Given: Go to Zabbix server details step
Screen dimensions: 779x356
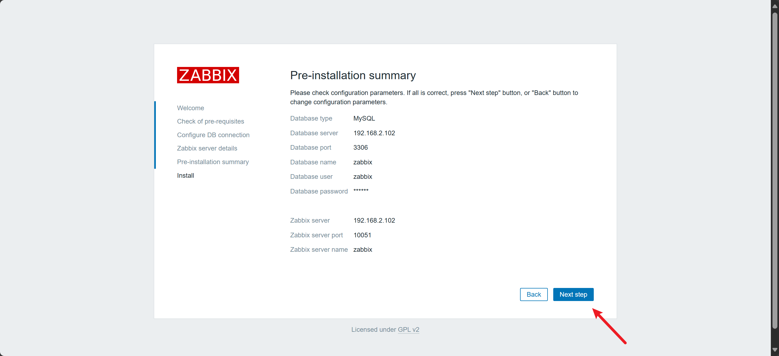Looking at the screenshot, I should click(207, 148).
